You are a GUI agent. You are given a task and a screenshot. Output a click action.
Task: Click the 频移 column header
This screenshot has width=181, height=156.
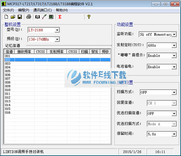[105, 52]
